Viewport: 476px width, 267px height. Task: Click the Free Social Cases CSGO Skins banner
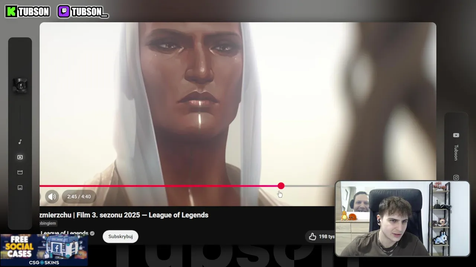pos(44,250)
